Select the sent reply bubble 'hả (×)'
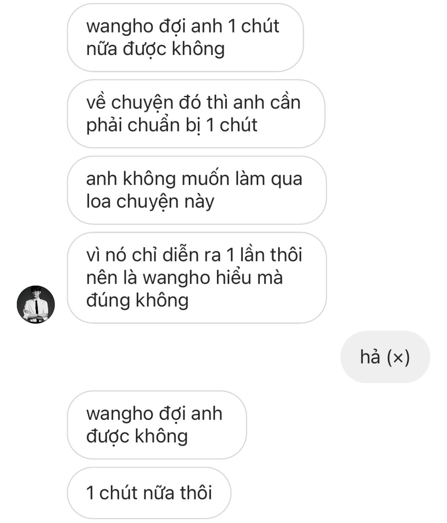Viewport: 447px width, 523px height. (385, 357)
